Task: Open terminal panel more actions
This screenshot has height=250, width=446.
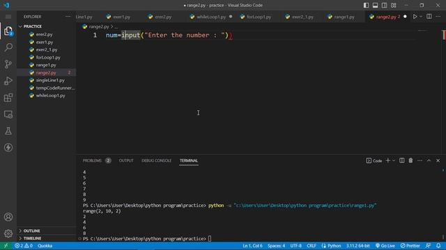Action: 420,160
